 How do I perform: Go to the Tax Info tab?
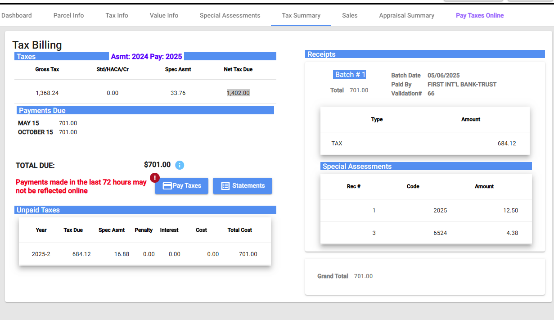coord(117,15)
